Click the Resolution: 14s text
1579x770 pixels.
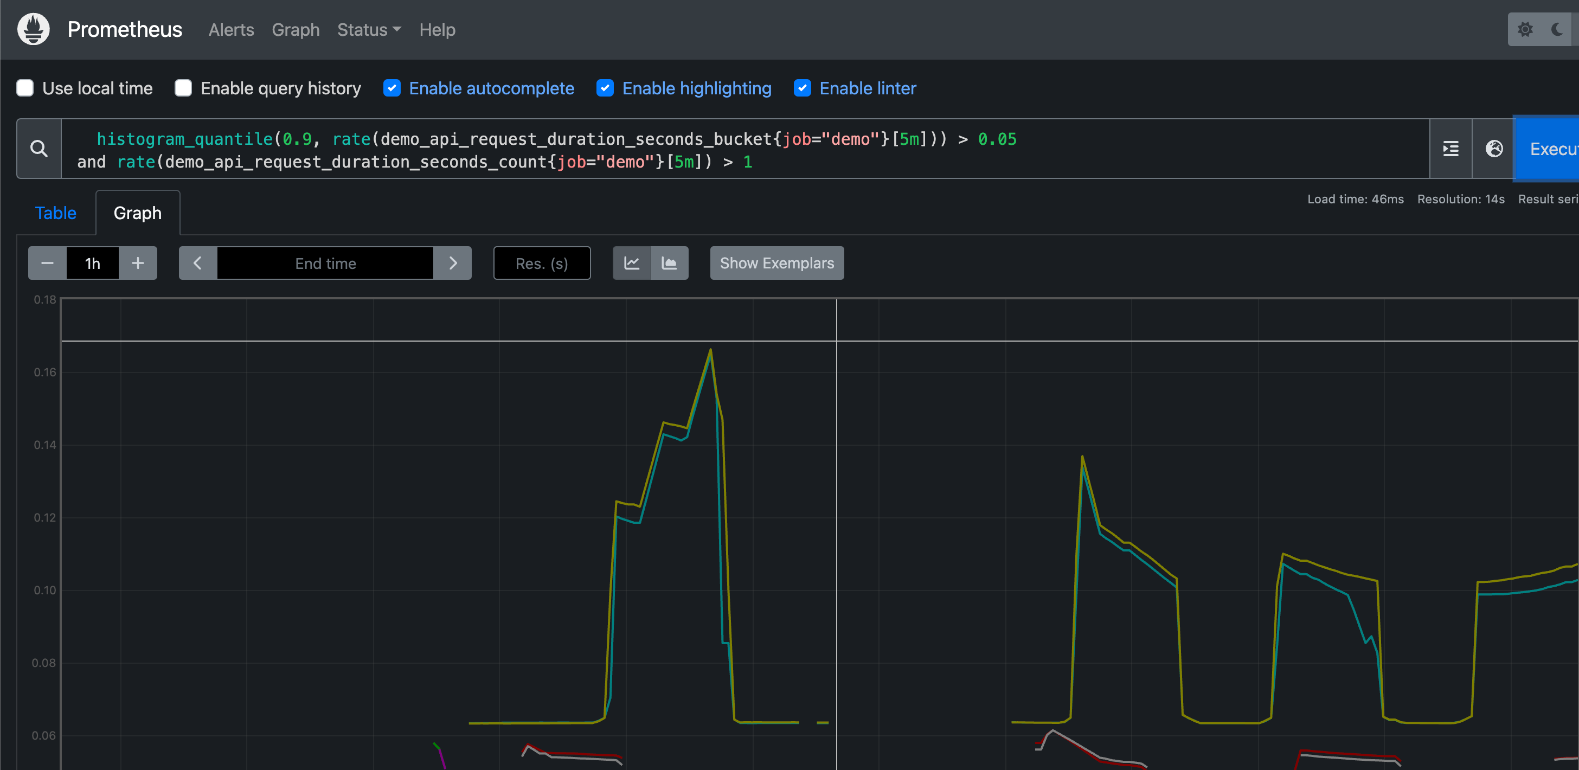pyautogui.click(x=1461, y=199)
